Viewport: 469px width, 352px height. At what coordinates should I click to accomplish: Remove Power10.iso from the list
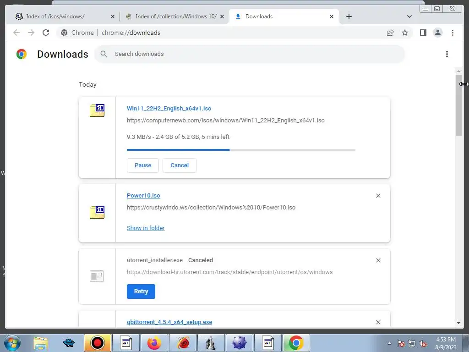(378, 195)
